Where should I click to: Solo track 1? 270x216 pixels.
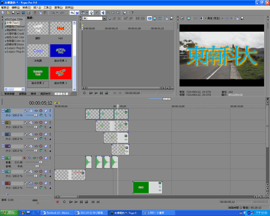(x=50, y=111)
